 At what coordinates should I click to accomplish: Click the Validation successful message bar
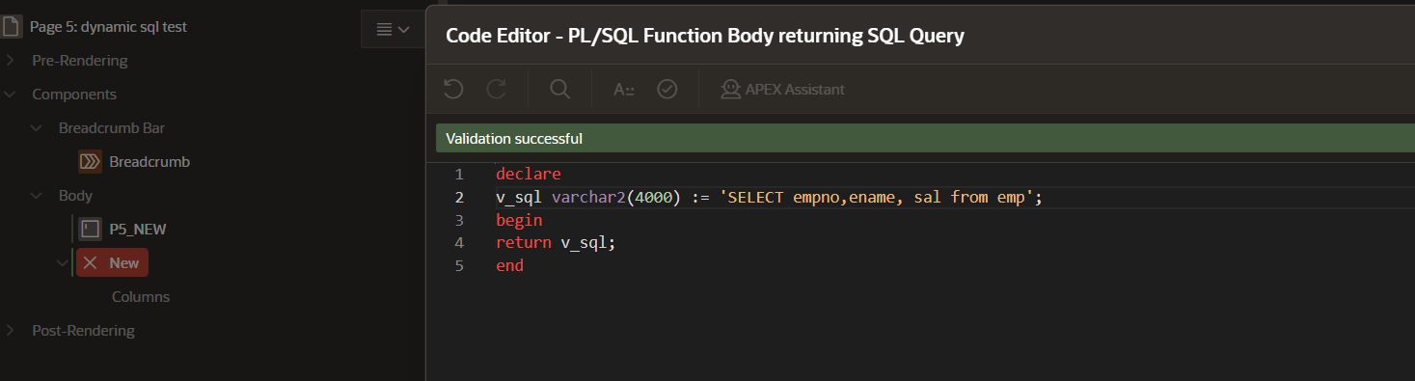[925, 138]
